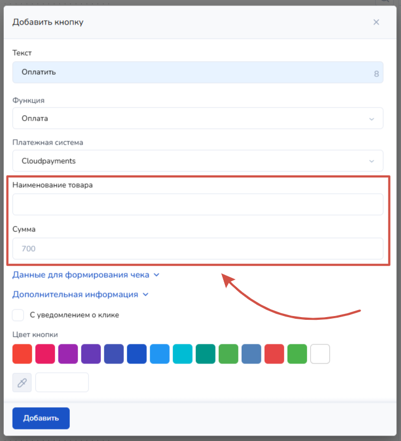Select the white color swatch
Screen dimensions: 401x441
tap(320, 354)
